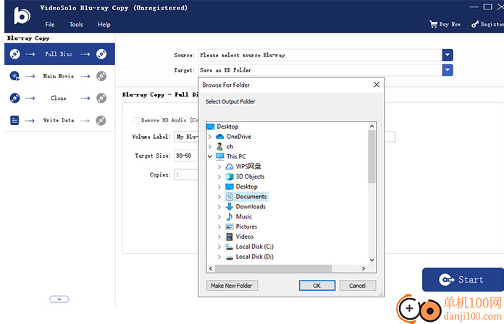Click the ch user account icon
This screenshot has width=504, height=324.
pyautogui.click(x=220, y=146)
